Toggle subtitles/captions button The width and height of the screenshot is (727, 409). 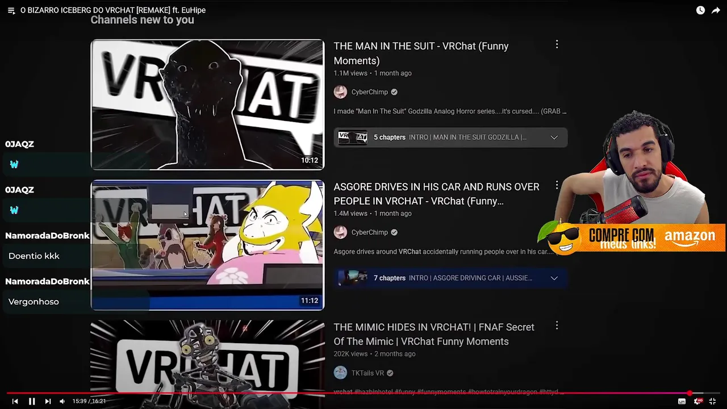coord(682,401)
